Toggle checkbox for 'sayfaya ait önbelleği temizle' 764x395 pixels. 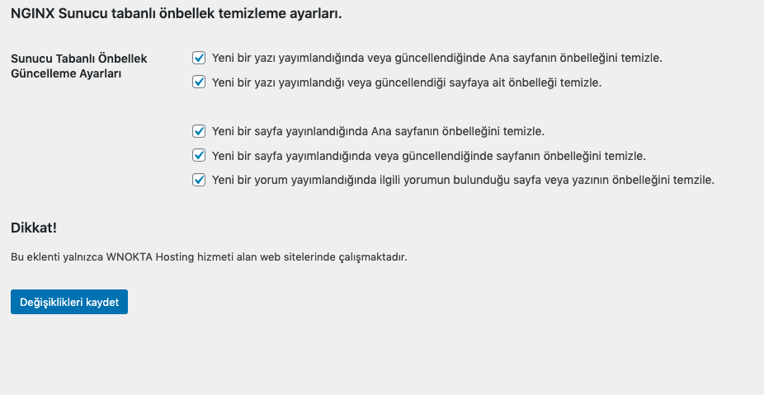[x=199, y=82]
